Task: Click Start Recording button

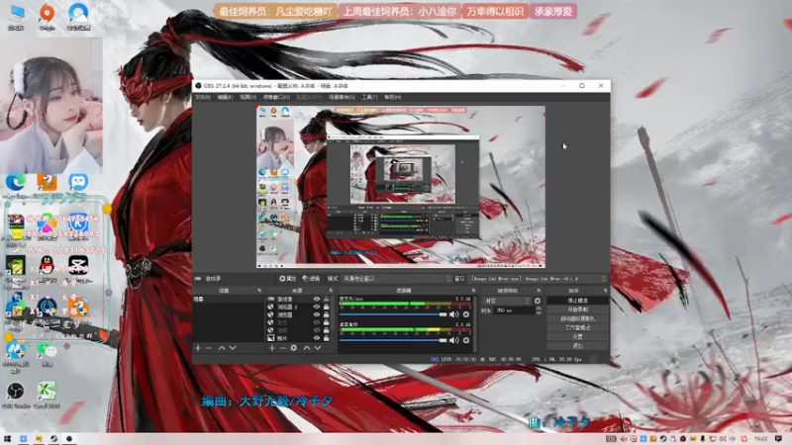Action: [578, 310]
